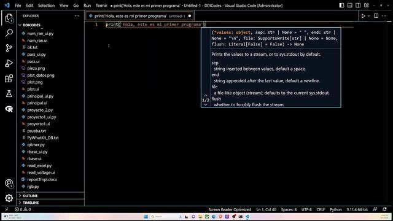Viewport: 393px width, 221px height.
Task: Open the Search view in activity bar
Action: click(x=9, y=33)
